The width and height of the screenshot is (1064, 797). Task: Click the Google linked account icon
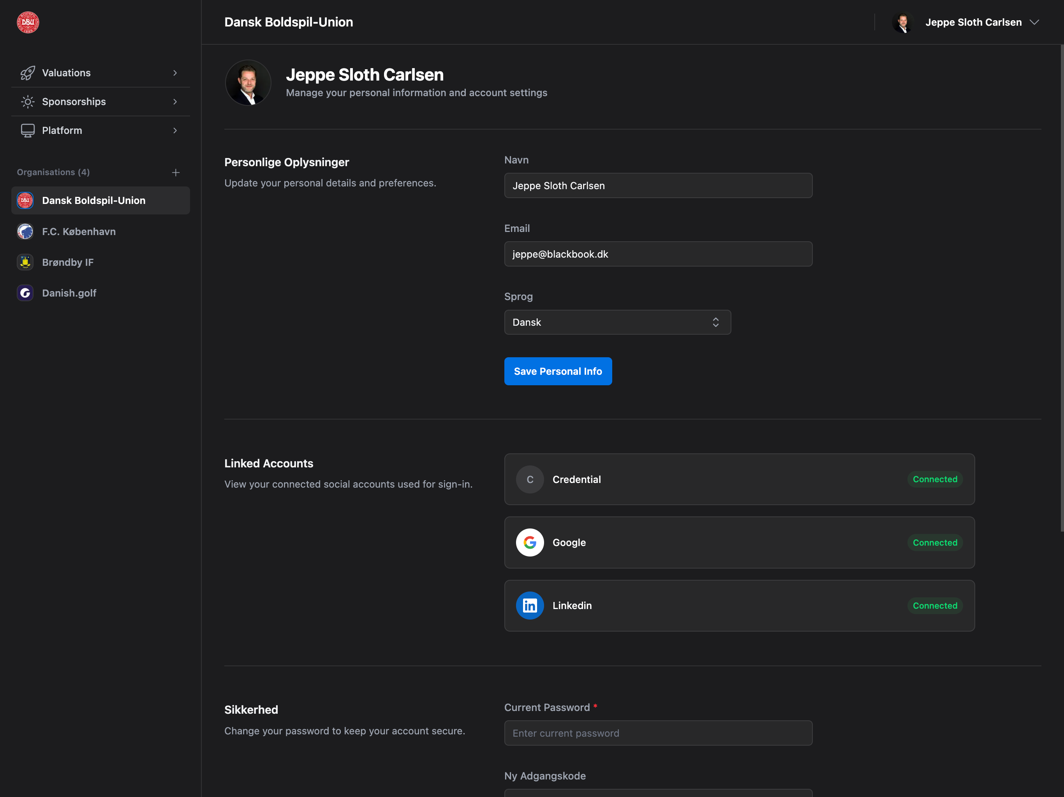(530, 542)
